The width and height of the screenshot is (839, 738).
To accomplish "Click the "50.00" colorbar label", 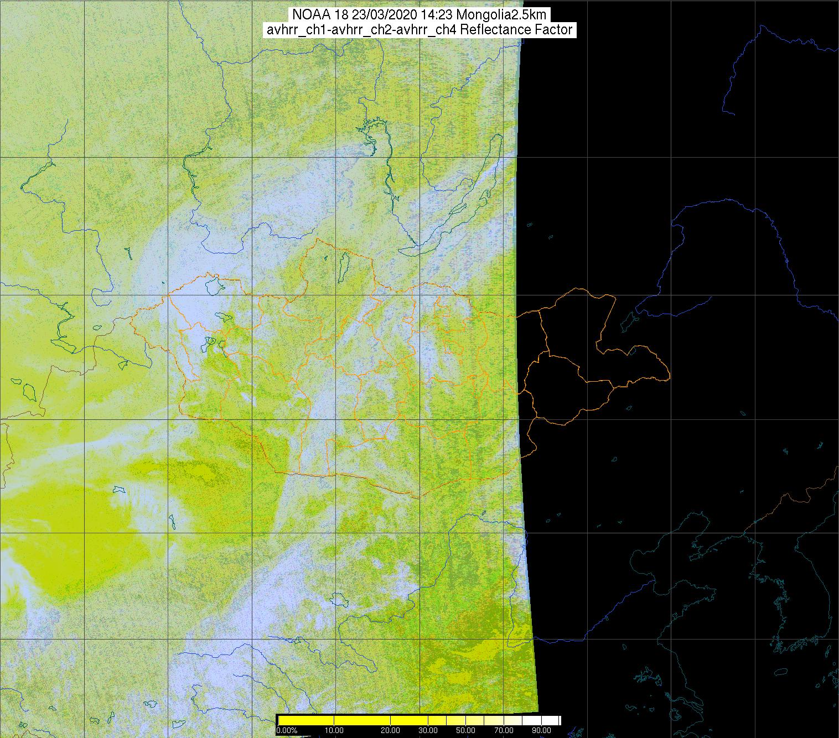I will (466, 730).
